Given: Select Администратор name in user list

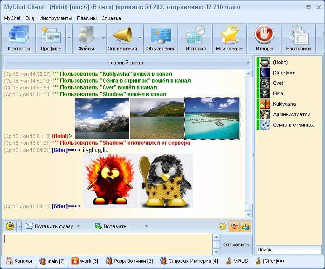Looking at the screenshot, I should (292, 114).
